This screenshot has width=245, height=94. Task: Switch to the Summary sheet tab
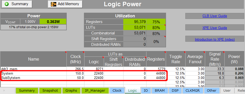click(x=27, y=91)
